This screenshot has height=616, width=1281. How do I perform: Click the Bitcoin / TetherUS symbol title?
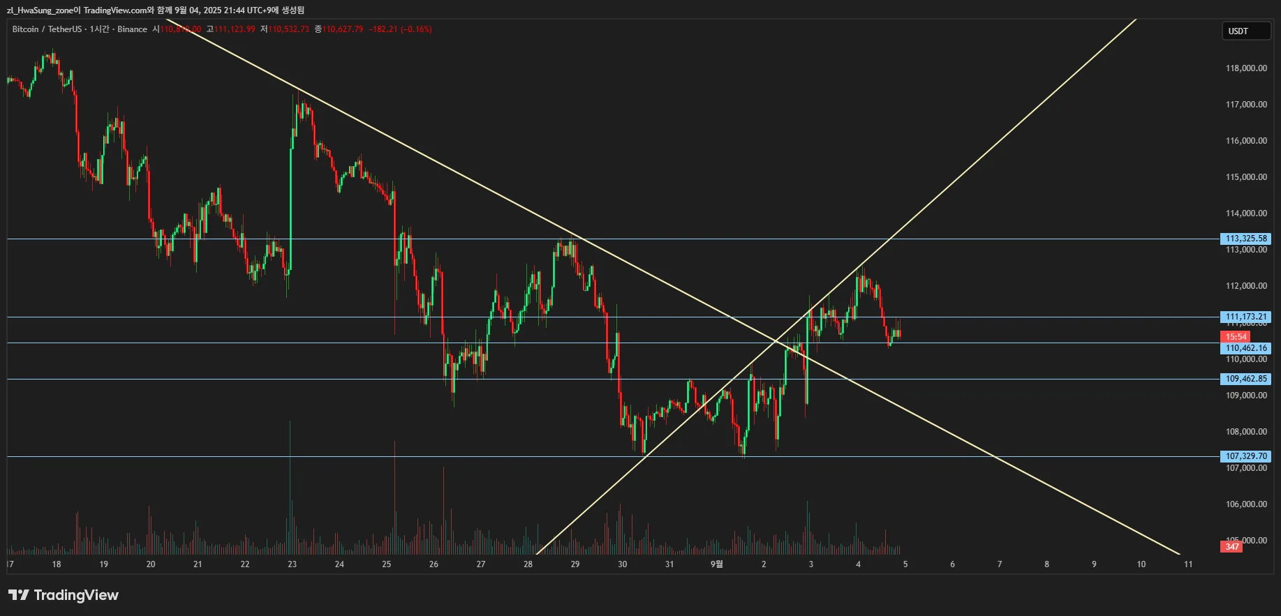point(46,29)
